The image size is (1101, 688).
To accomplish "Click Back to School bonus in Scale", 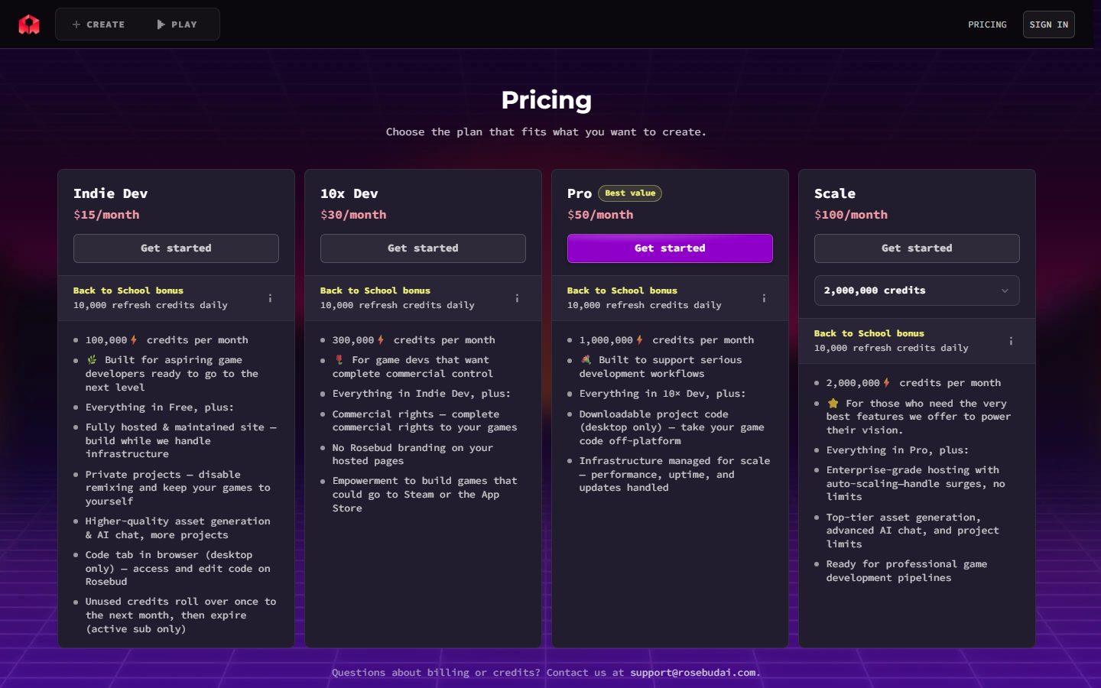I will tap(869, 333).
